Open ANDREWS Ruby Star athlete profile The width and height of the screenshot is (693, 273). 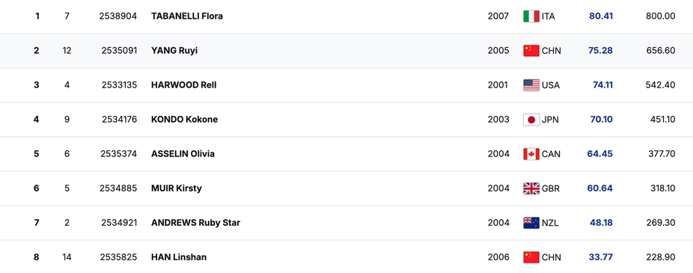[196, 223]
